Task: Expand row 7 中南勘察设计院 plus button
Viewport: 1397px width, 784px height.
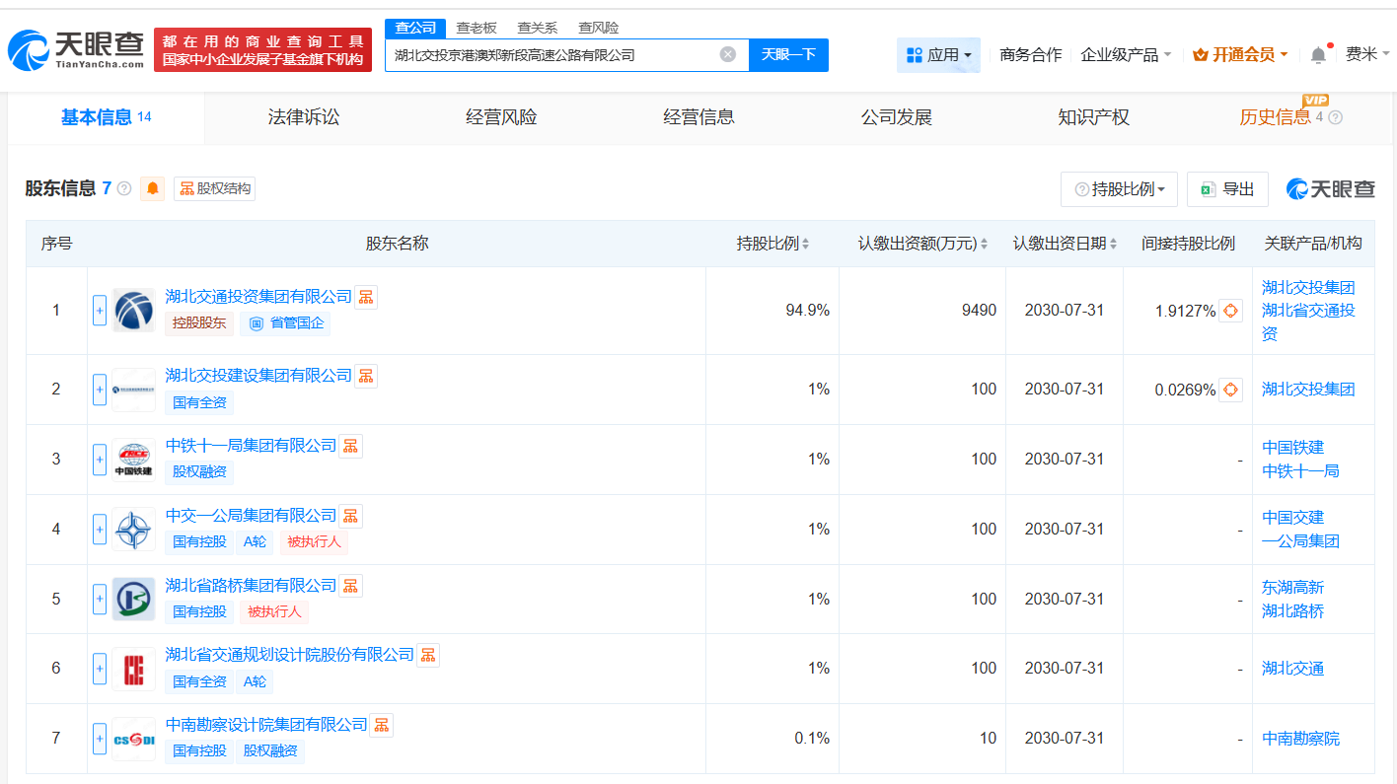Action: coord(100,739)
